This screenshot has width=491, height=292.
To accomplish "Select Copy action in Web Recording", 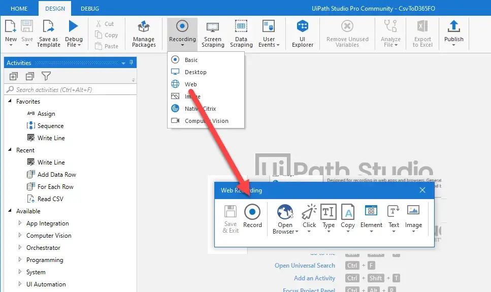I will (x=348, y=218).
